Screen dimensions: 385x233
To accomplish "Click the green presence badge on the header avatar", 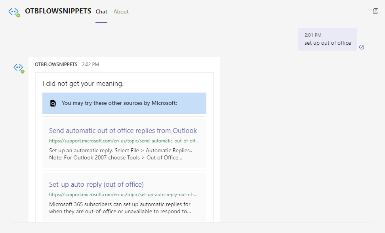I will click(18, 15).
